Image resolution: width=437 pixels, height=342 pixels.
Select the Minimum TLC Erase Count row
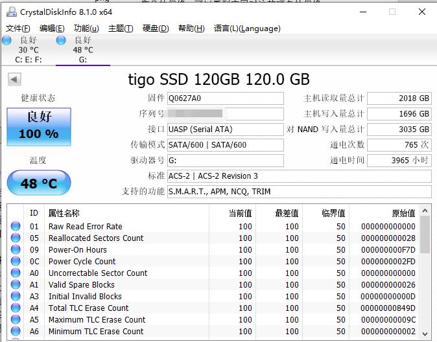click(x=213, y=332)
